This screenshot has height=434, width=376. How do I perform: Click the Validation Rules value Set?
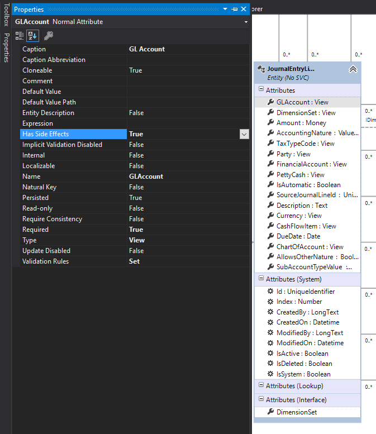click(x=134, y=261)
